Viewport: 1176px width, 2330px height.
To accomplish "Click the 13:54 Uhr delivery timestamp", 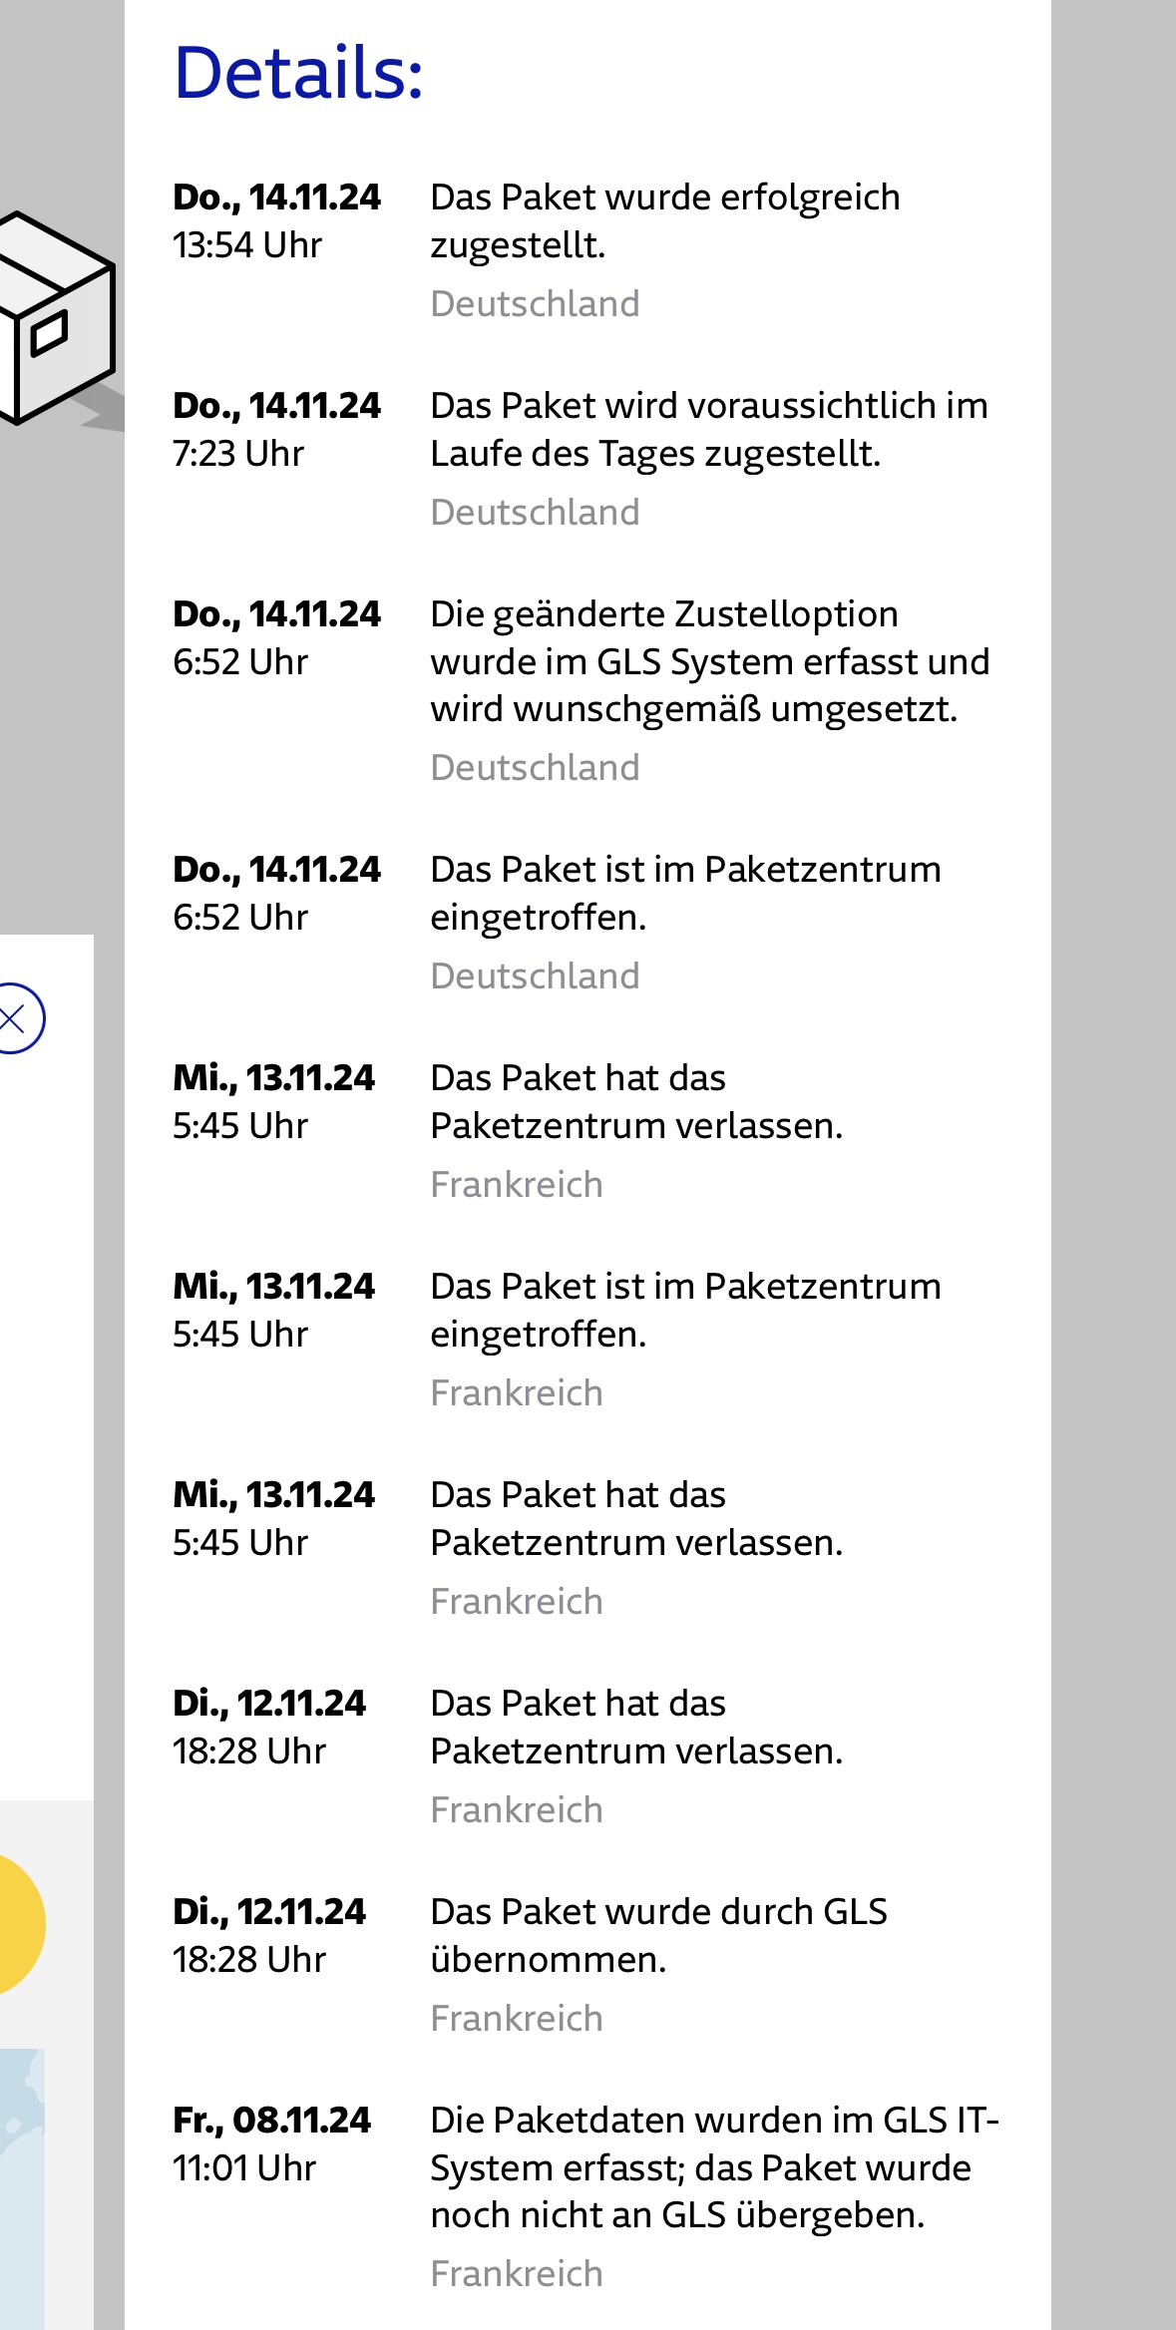I will pyautogui.click(x=247, y=245).
